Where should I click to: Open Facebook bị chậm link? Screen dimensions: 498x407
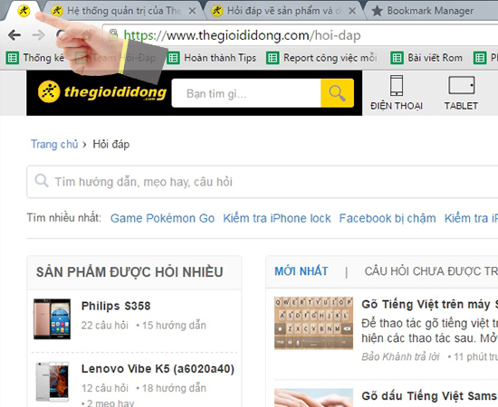[388, 218]
